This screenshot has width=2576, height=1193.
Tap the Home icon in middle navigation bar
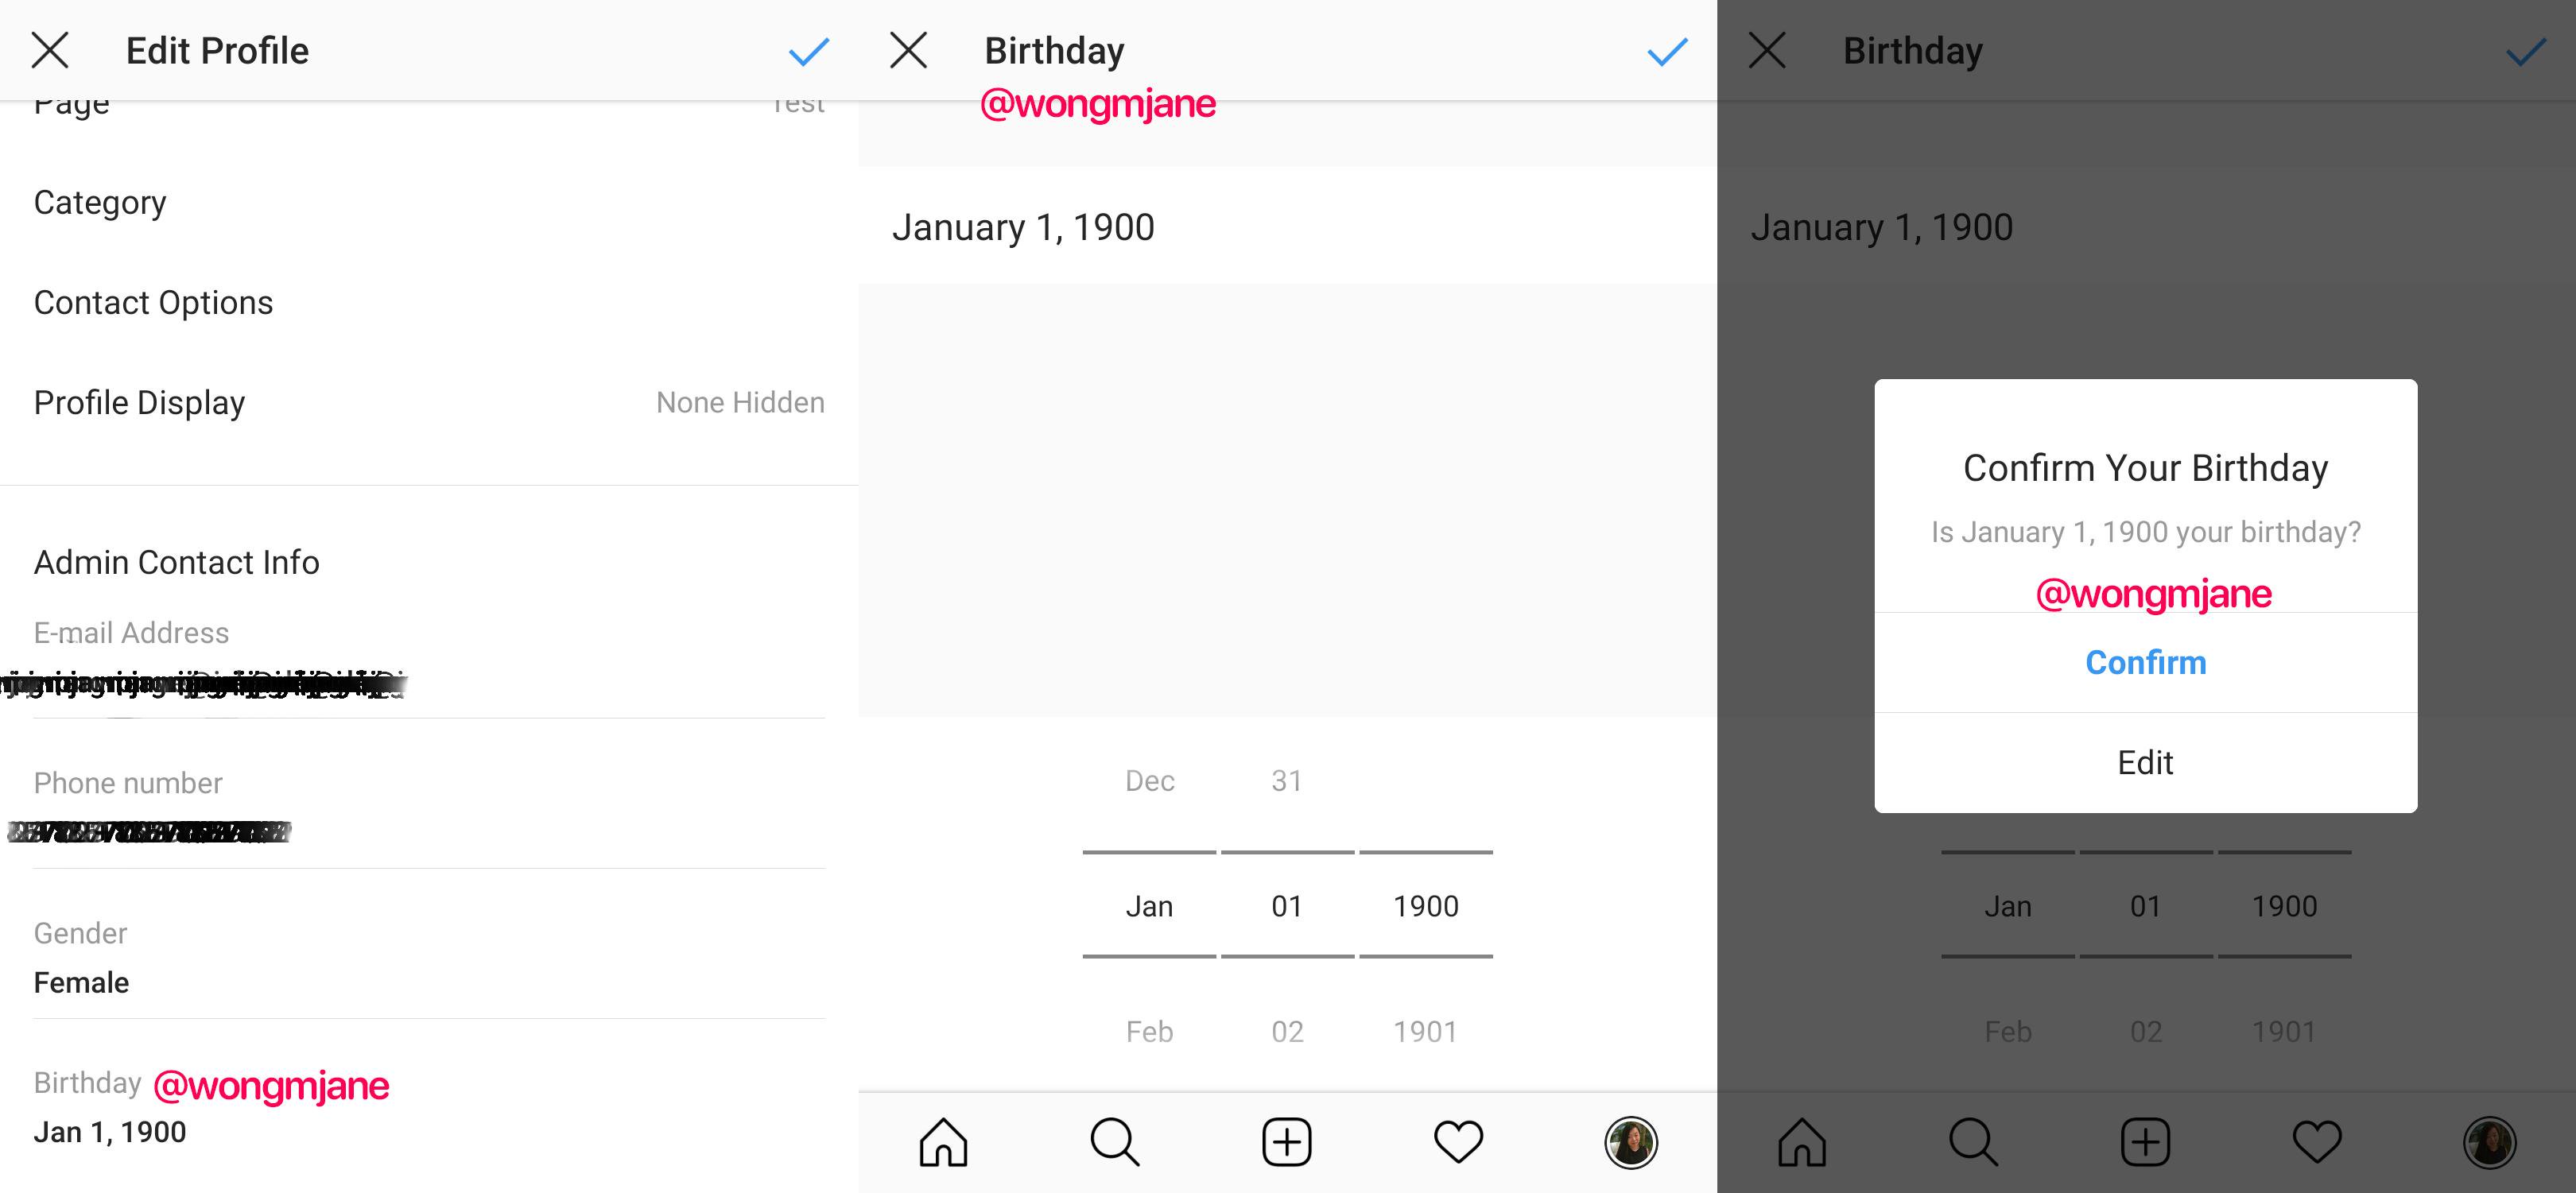943,1142
